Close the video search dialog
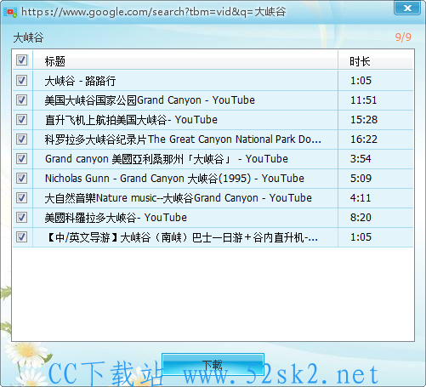426x387 pixels. point(407,8)
